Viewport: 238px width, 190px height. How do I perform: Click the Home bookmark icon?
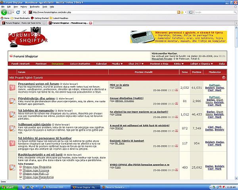(2, 18)
